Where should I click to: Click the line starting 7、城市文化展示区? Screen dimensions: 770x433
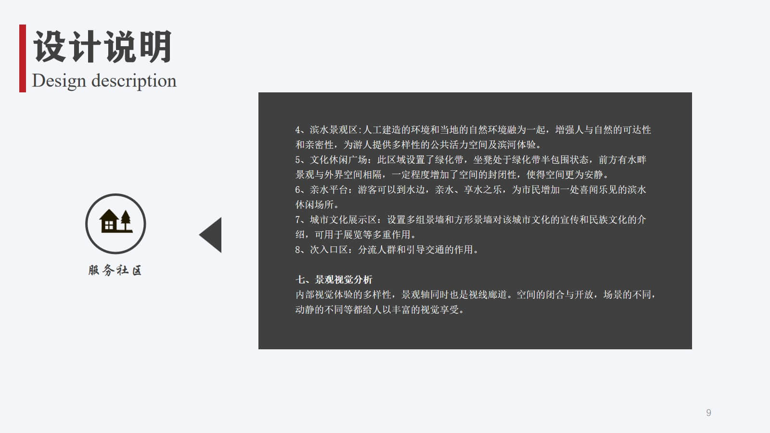[471, 220]
